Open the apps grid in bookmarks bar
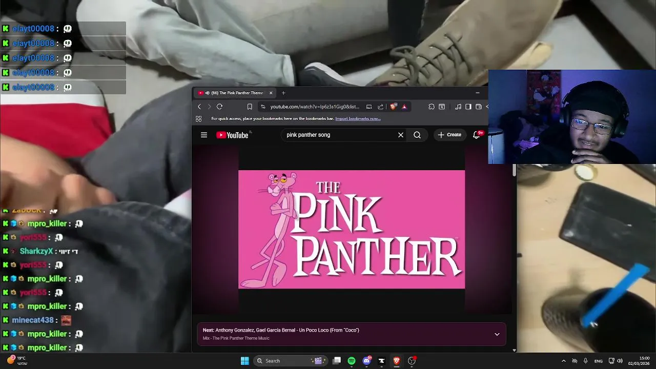Screen dimensions: 656x369 tap(199, 118)
